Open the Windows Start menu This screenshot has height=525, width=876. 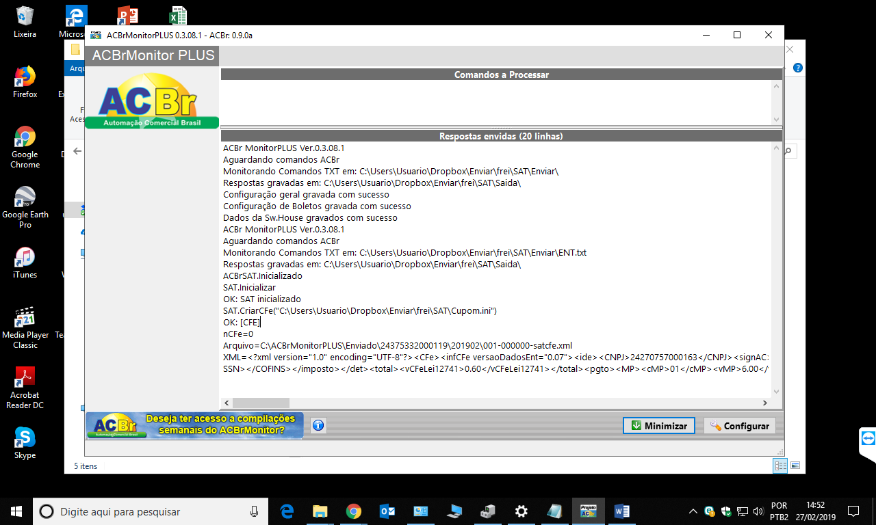pos(16,511)
